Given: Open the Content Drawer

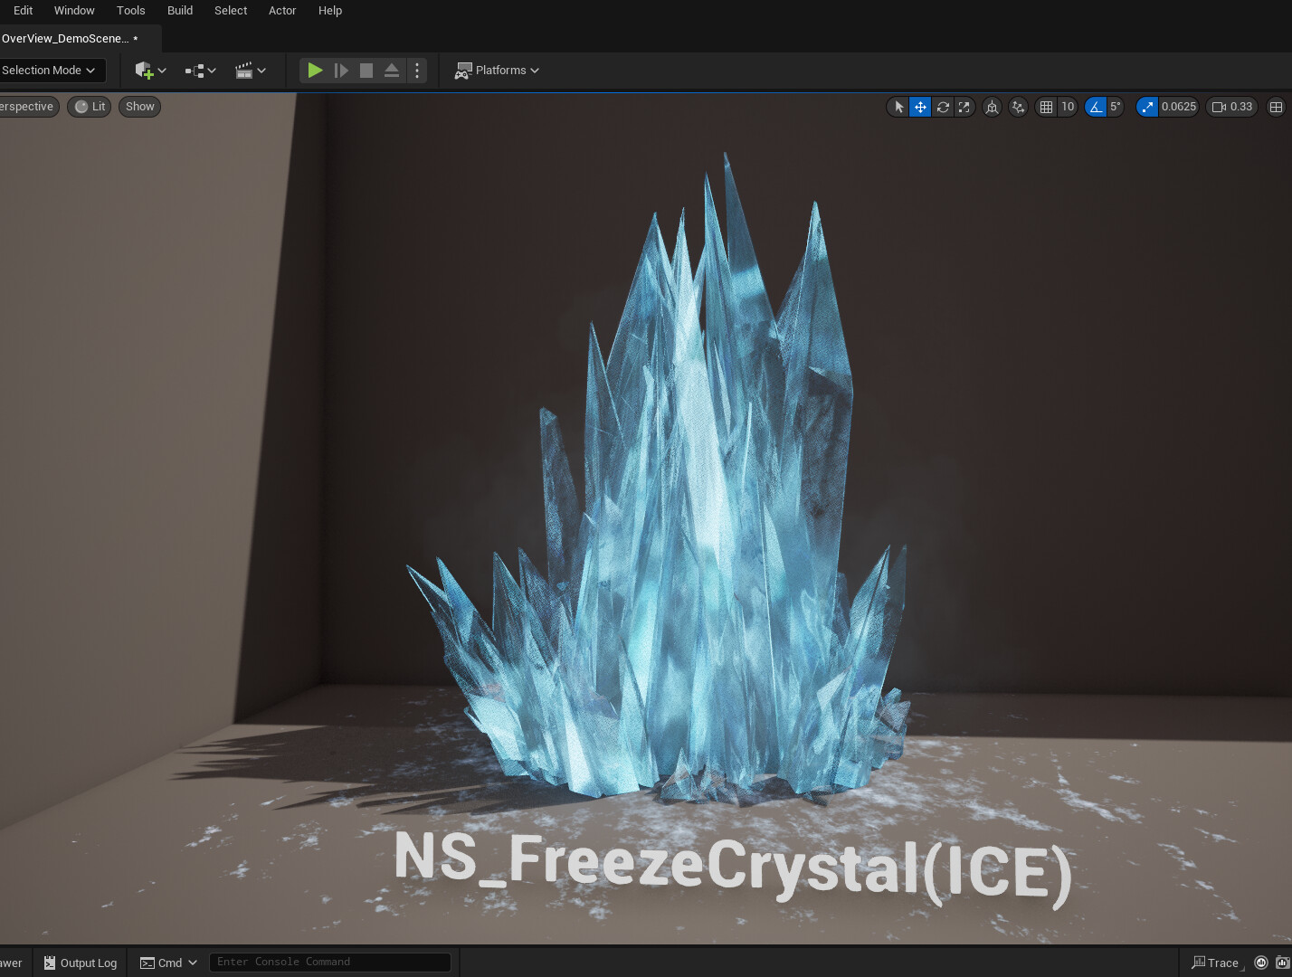Looking at the screenshot, I should click(x=13, y=963).
